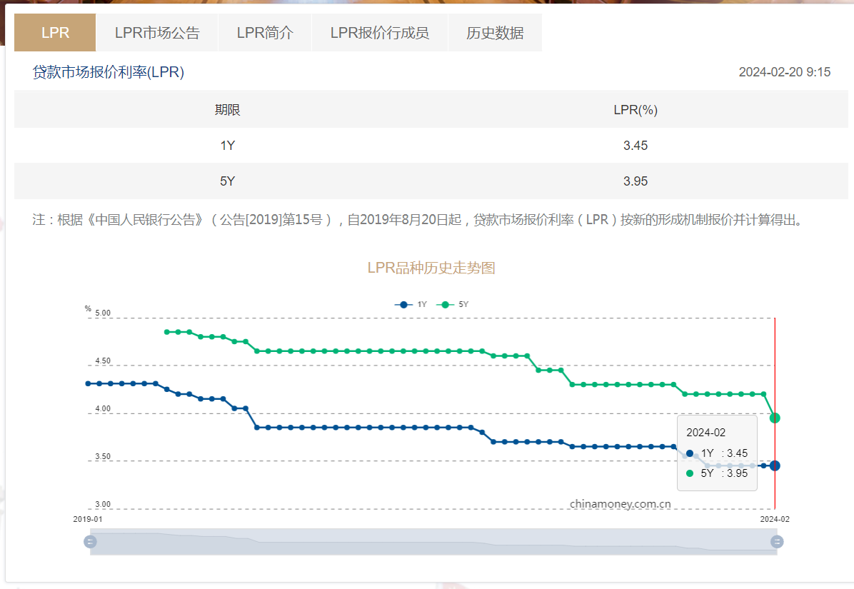Image resolution: width=854 pixels, height=589 pixels.
Task: Click the 1Y row value 3.45 in table
Action: pos(635,146)
